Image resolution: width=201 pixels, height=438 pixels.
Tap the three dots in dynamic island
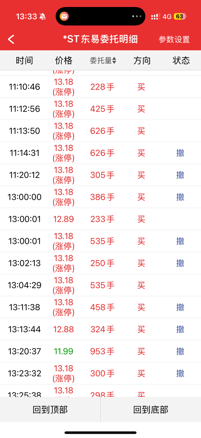[x=137, y=16]
